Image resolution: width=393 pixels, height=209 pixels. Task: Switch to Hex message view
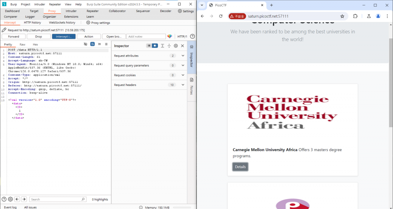[x=35, y=44]
